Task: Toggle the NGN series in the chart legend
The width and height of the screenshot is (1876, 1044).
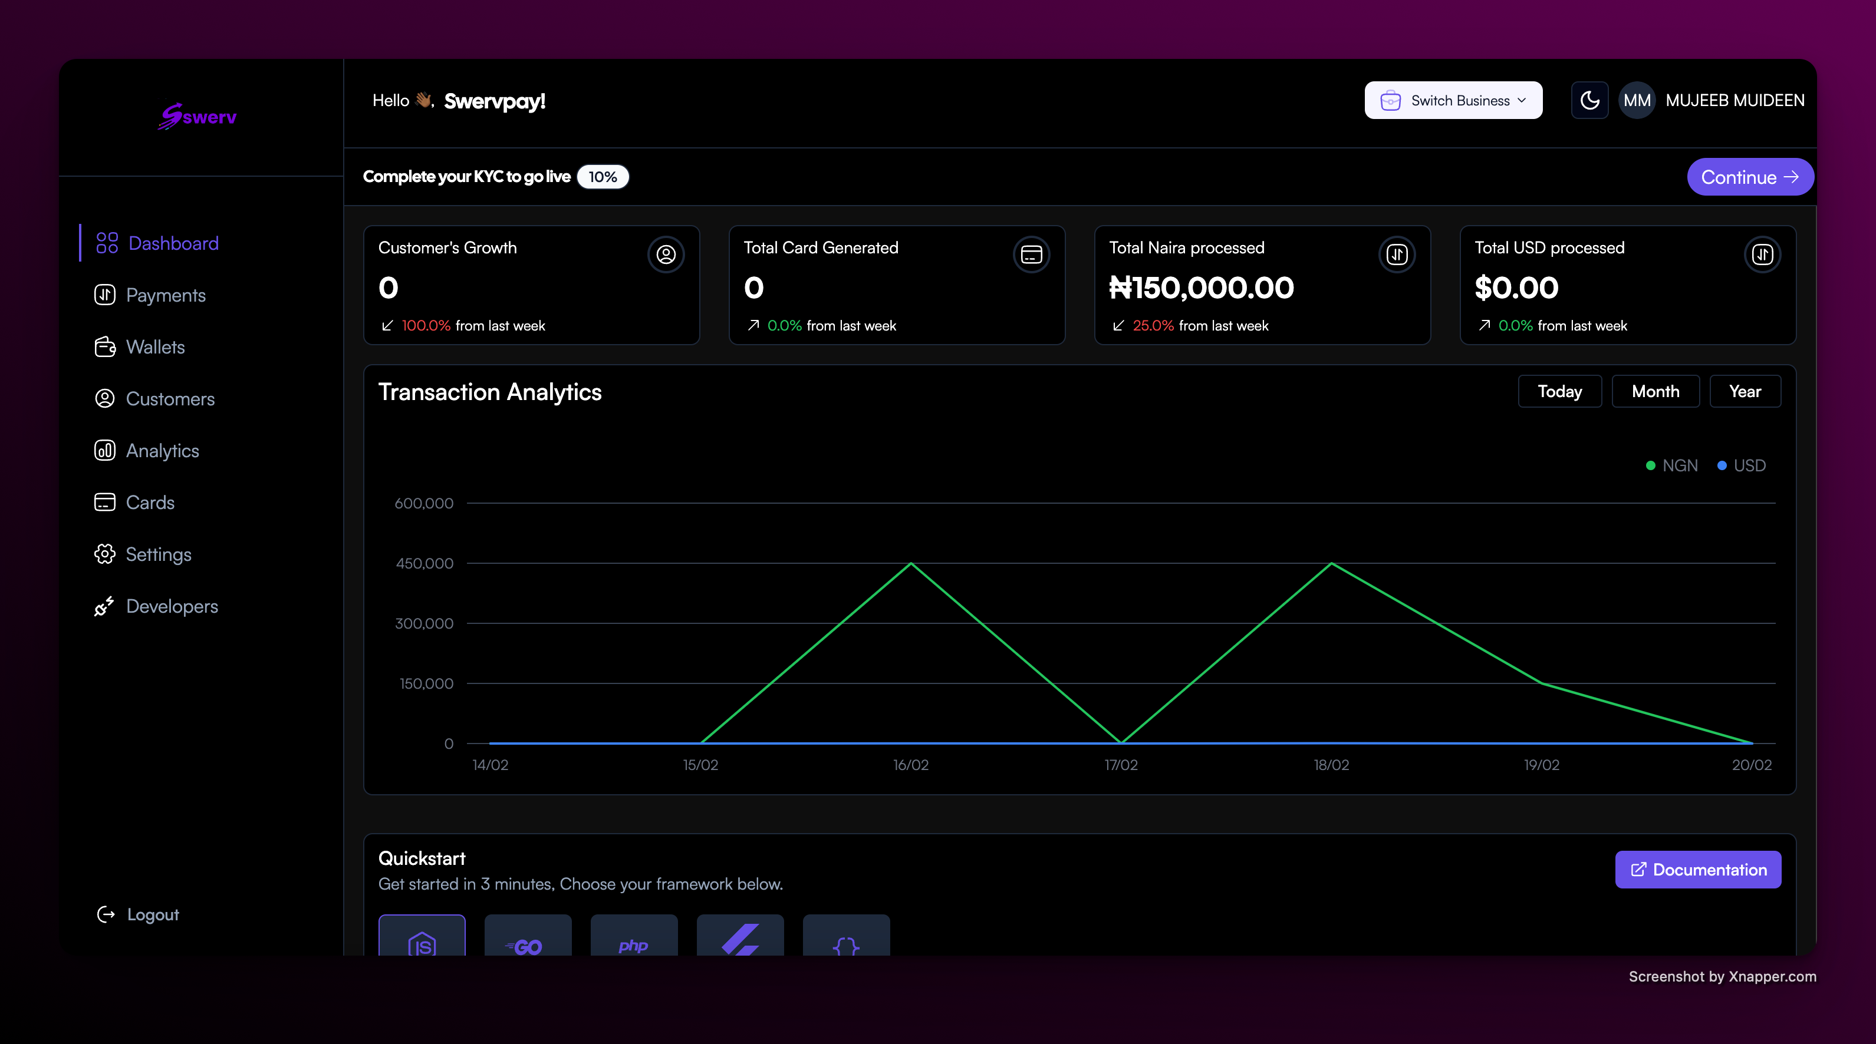Action: click(x=1671, y=465)
